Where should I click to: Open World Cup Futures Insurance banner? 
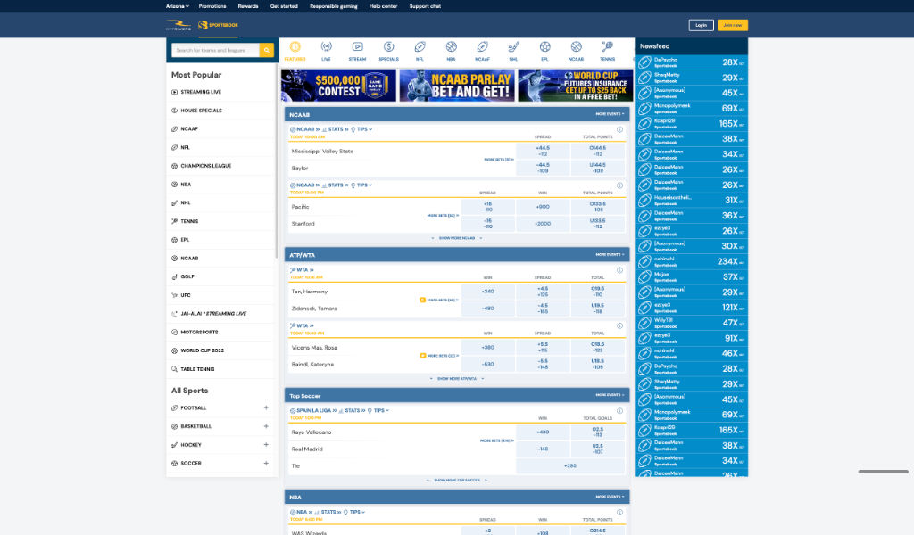tap(576, 85)
